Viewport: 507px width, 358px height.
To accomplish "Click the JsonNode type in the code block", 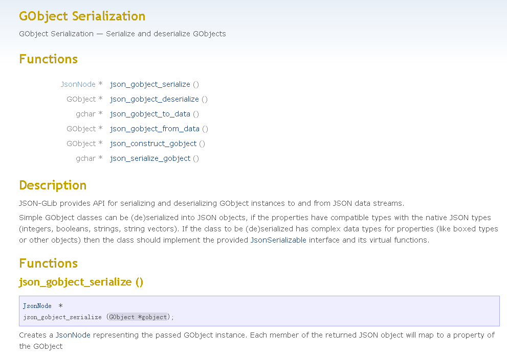I will (x=37, y=305).
